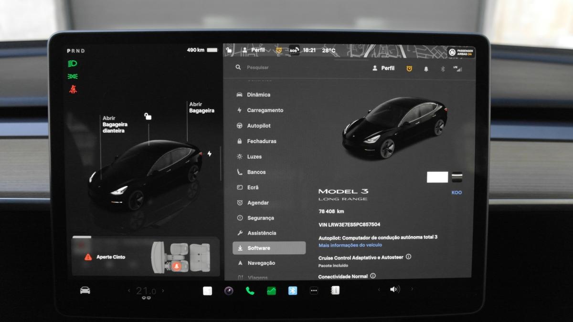
Task: Tap the green parking lights indicator icon
Action: (73, 76)
